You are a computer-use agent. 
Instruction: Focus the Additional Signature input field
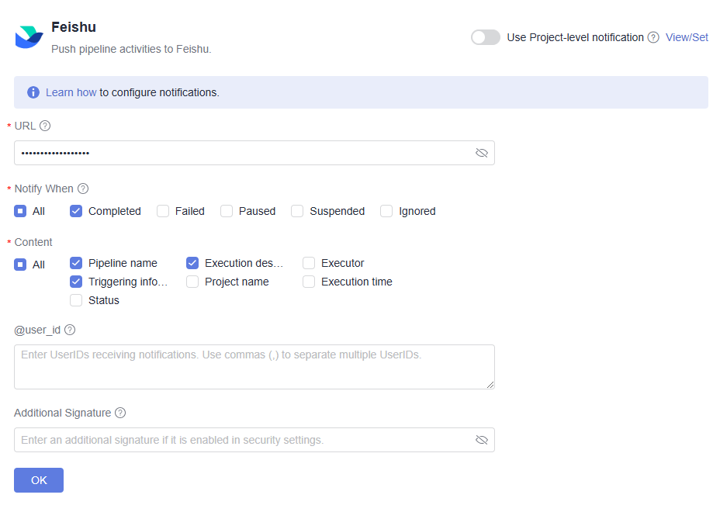(x=254, y=440)
